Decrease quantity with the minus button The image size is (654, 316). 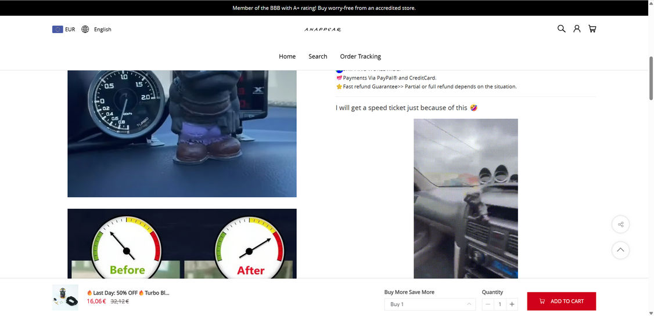[x=488, y=304]
